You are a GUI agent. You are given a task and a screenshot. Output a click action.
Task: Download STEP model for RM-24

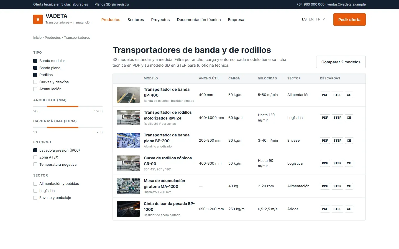pos(337,118)
